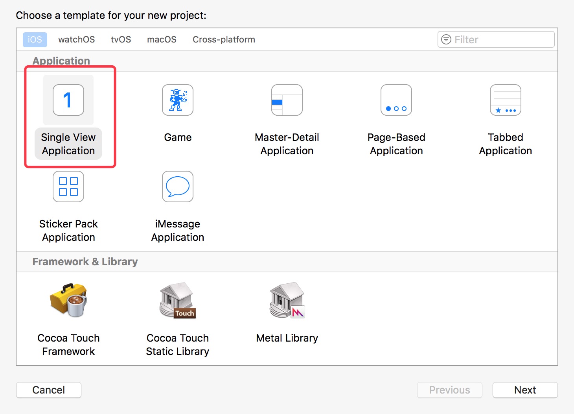Select the Cocoa Touch Framework toolbox icon

tap(68, 300)
